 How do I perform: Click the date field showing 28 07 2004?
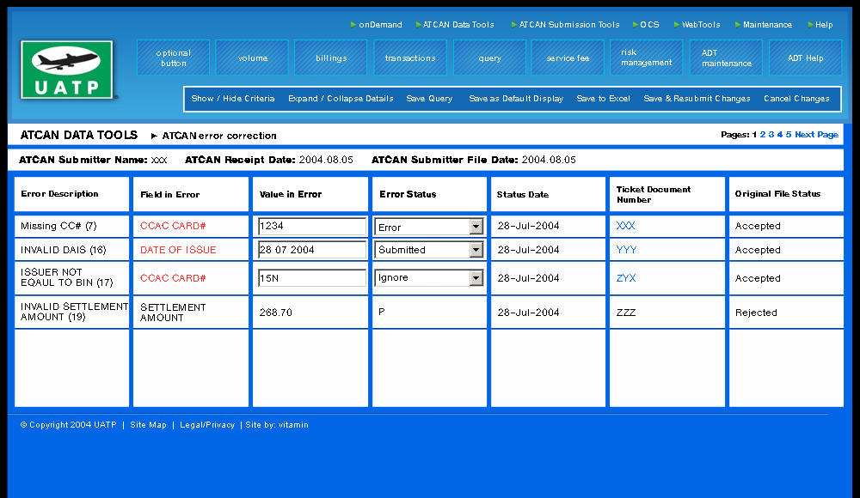312,250
